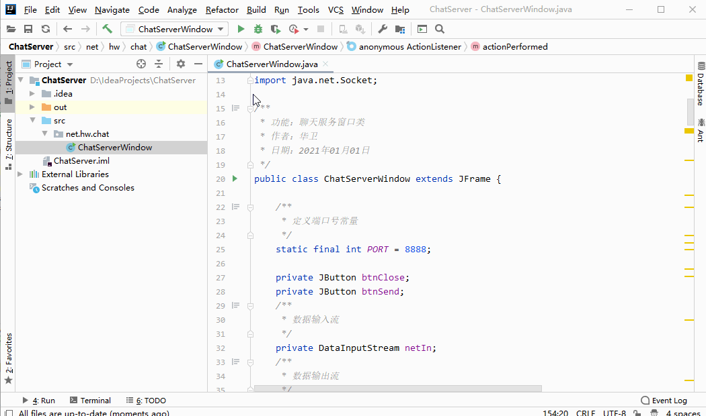Collapse the net.hw.chat package node
This screenshot has height=416, width=706.
tap(44, 134)
